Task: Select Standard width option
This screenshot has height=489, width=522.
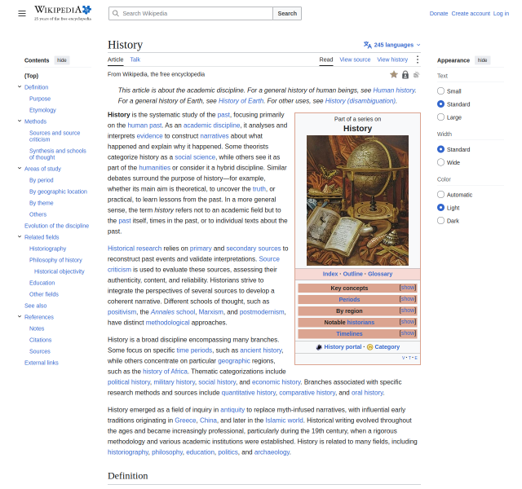Action: coord(440,149)
